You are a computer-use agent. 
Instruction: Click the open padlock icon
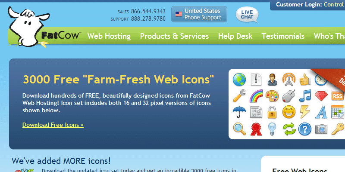[272, 112]
